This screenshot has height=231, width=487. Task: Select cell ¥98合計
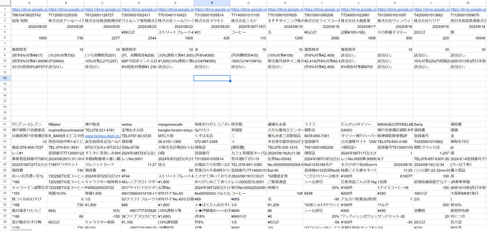tap(139, 32)
